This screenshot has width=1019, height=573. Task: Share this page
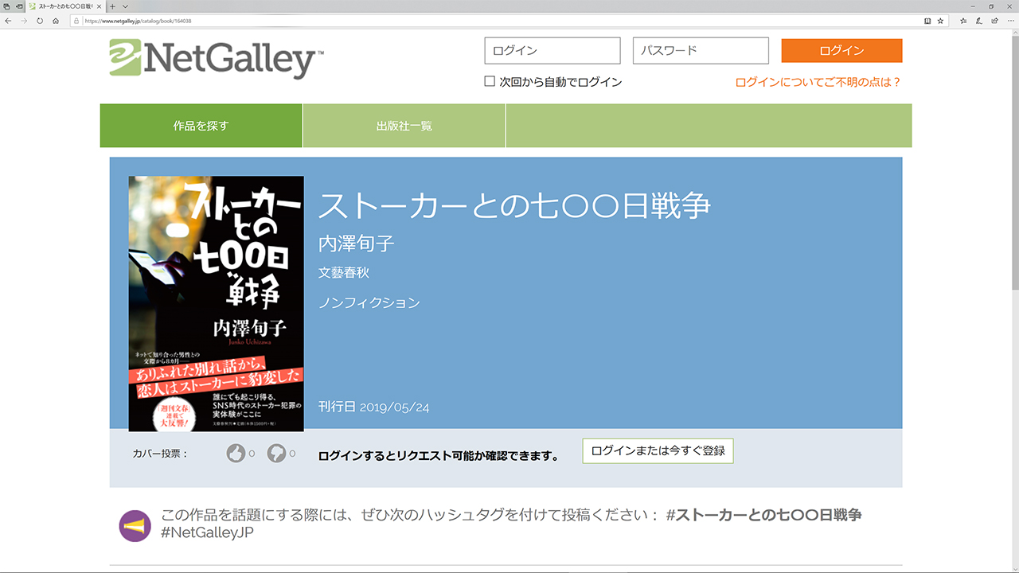click(x=995, y=21)
